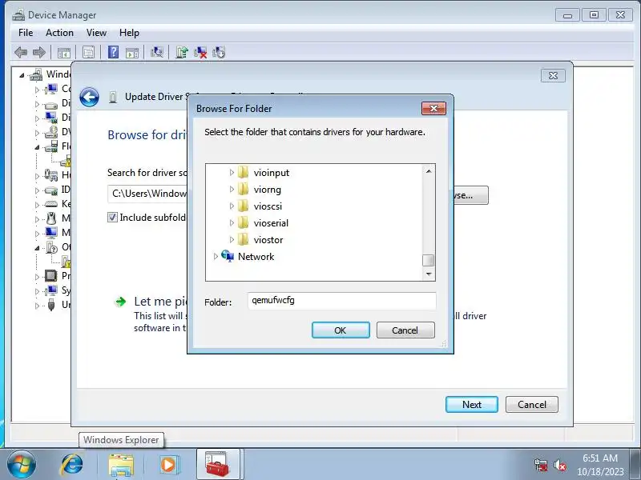Click the Forward arrow toolbar icon in Device Manager

38,52
